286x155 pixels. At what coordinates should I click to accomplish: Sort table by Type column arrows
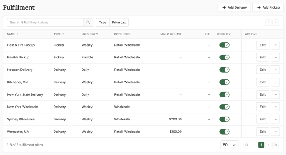click(x=63, y=34)
